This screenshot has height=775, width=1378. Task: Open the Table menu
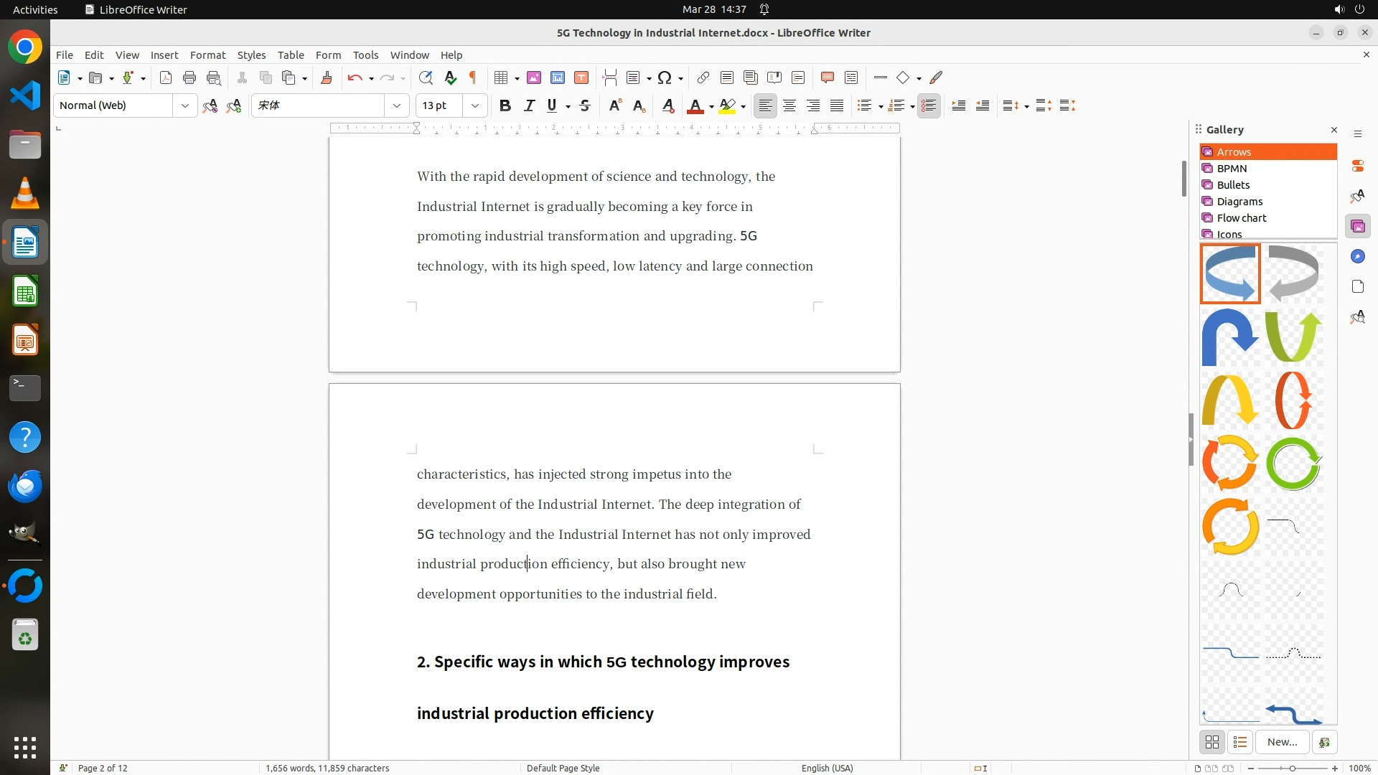[x=291, y=55]
